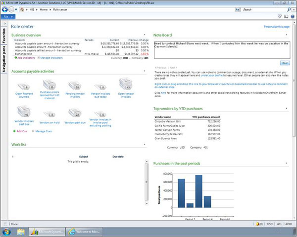Click Chipotle Mexican Grill vendor row
The image size is (297, 237).
[187, 121]
